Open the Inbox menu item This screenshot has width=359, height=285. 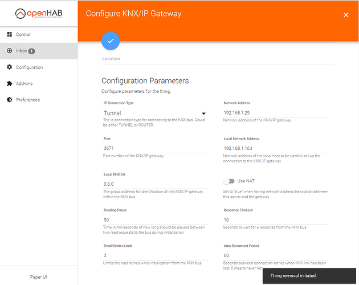(39, 51)
